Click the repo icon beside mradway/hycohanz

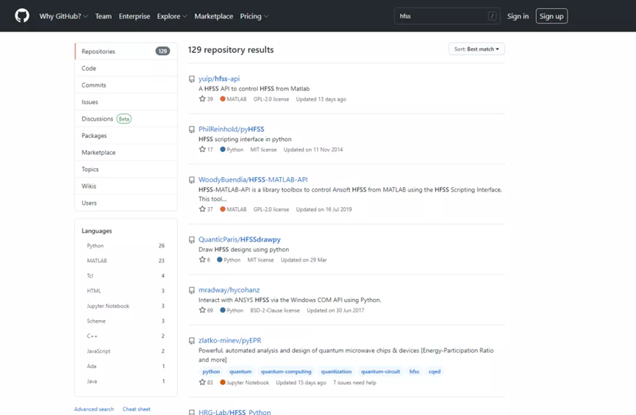pos(191,291)
